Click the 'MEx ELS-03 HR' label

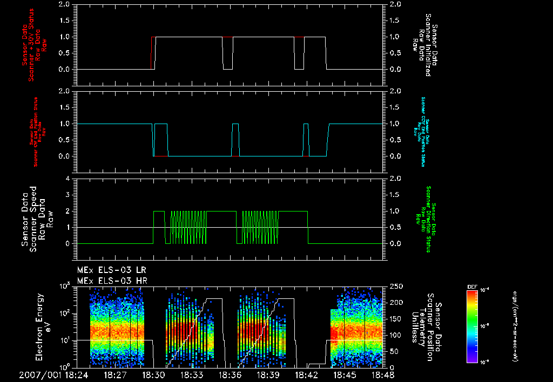(x=112, y=281)
